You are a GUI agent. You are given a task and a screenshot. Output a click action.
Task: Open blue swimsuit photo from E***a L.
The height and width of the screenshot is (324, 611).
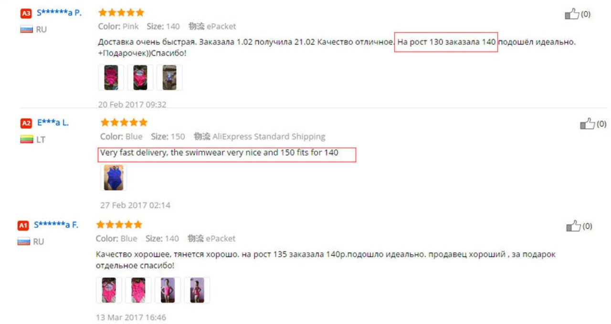pyautogui.click(x=114, y=178)
